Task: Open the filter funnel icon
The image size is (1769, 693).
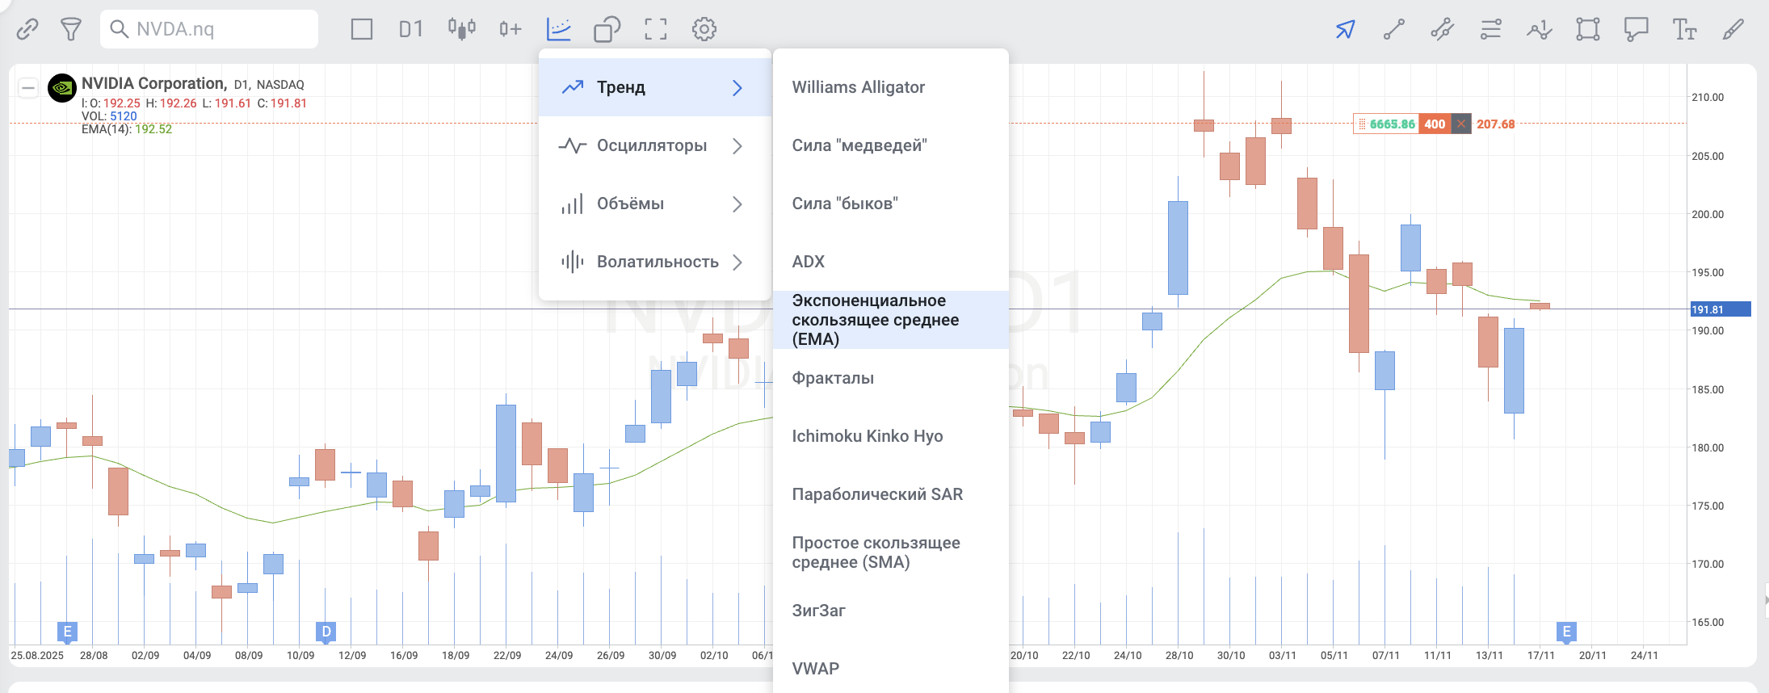Action: point(71,30)
